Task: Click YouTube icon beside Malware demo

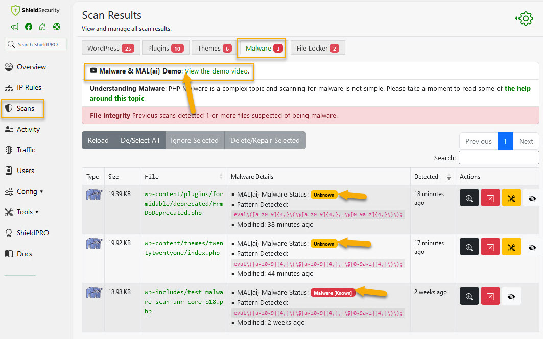Action: (93, 70)
